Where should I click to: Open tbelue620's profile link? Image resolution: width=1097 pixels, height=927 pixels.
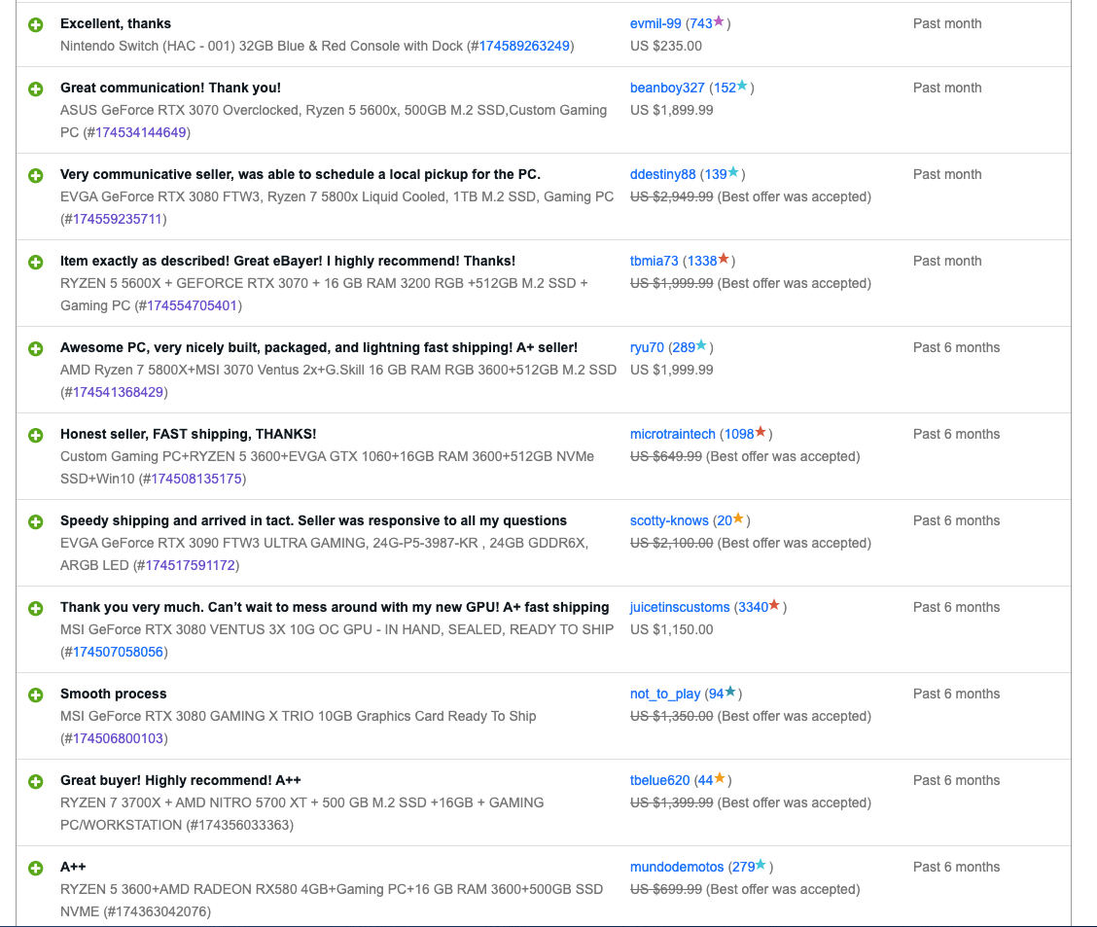(x=660, y=780)
